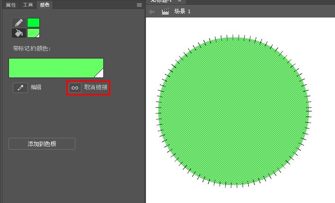Image resolution: width=335 pixels, height=203 pixels.
Task: Click the 编辑 label
Action: point(36,87)
